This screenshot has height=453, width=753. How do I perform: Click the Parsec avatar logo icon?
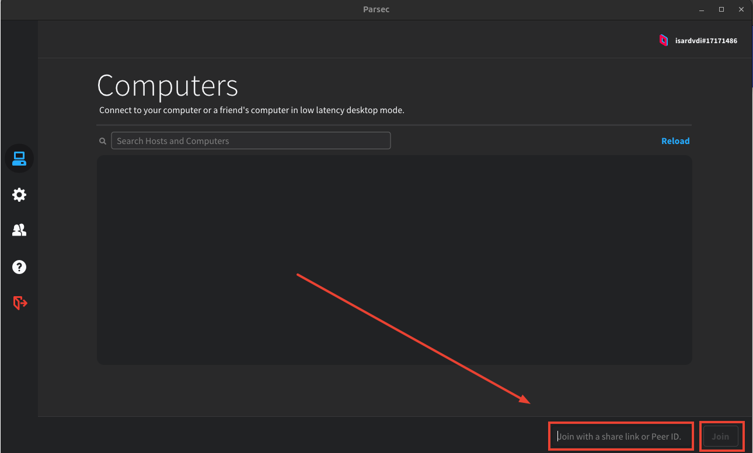pos(663,40)
